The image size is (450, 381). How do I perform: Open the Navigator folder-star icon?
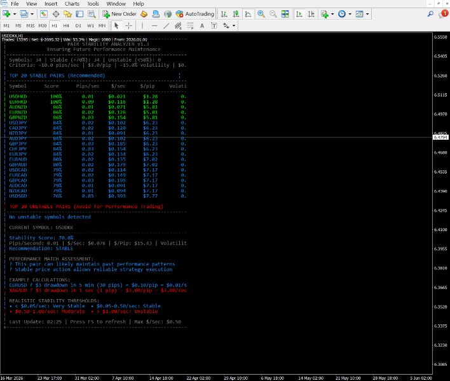pyautogui.click(x=67, y=14)
